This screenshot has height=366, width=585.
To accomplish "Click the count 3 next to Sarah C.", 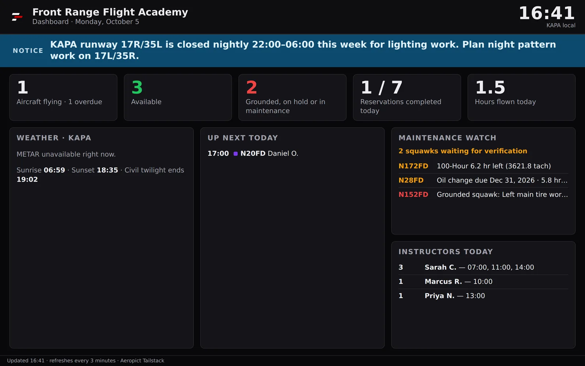I will [x=401, y=268].
